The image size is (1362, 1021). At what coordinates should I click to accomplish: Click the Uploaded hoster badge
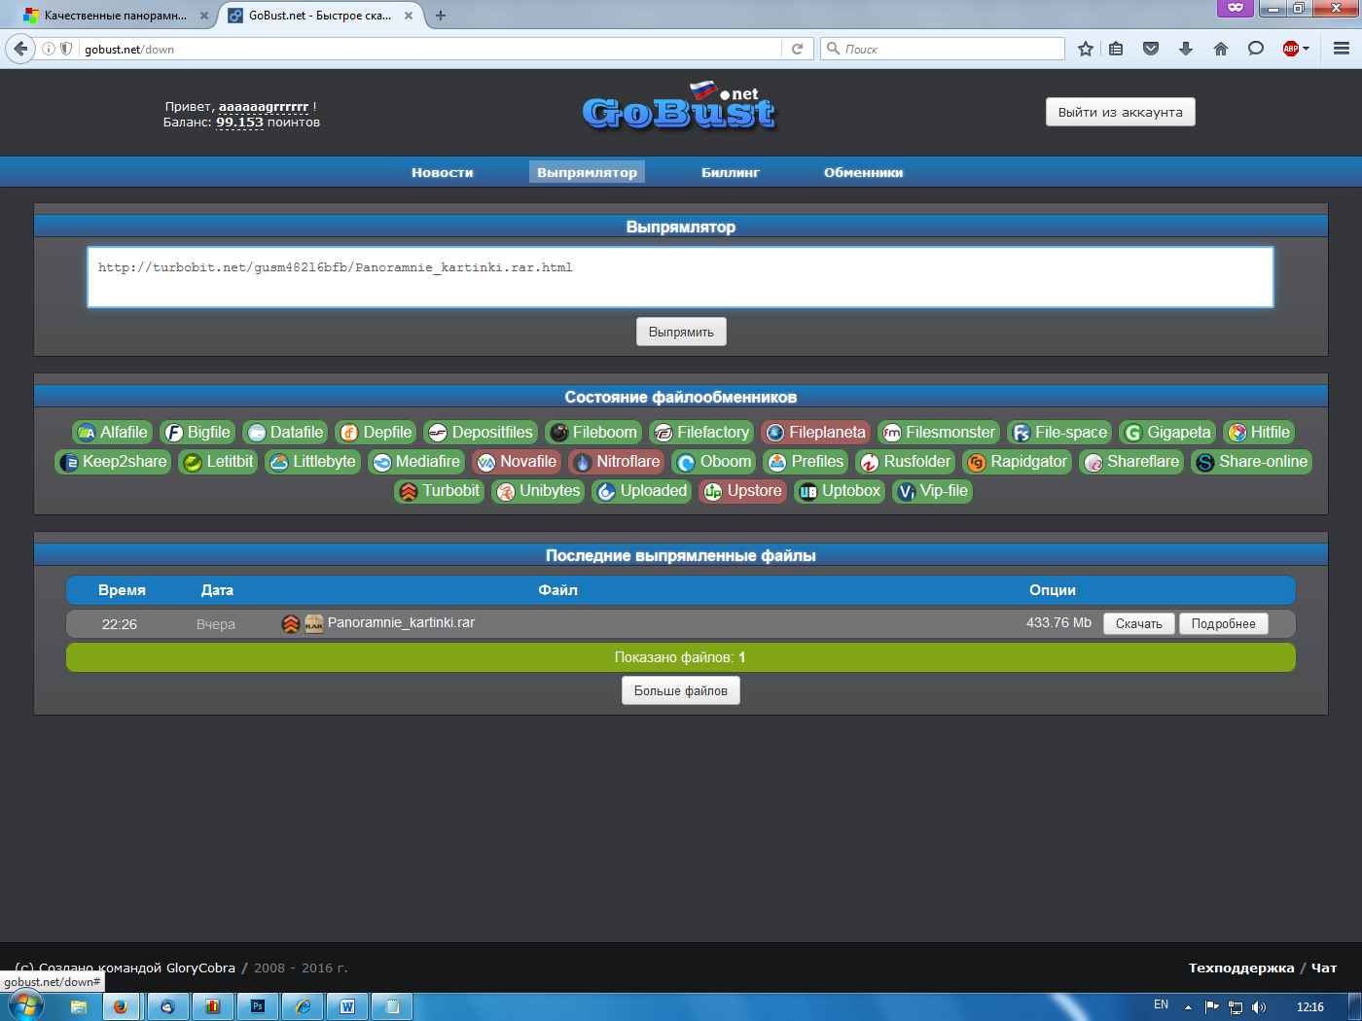point(642,491)
